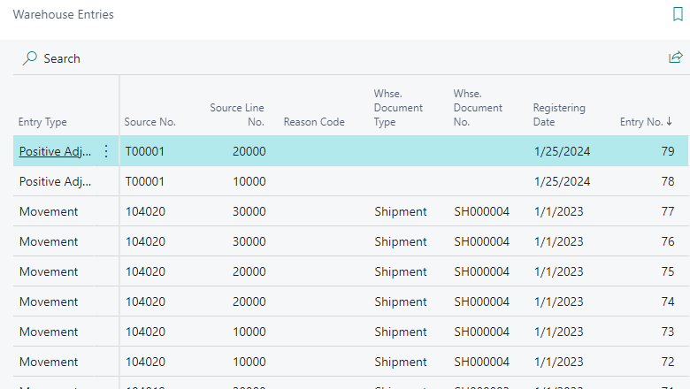
Task: Select Movement cell in entry 74 row
Action: 49,301
